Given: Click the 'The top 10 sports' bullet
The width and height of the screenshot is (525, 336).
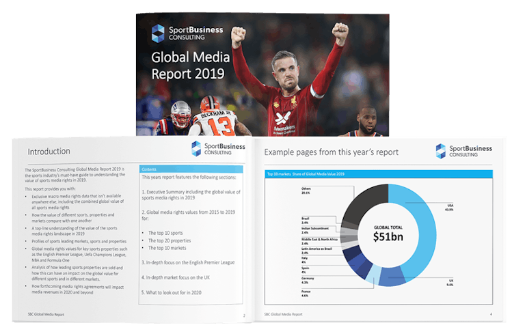Looking at the screenshot, I should (165, 233).
